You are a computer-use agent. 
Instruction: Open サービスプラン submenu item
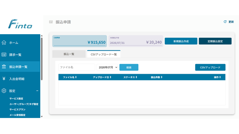pyautogui.click(x=18, y=109)
